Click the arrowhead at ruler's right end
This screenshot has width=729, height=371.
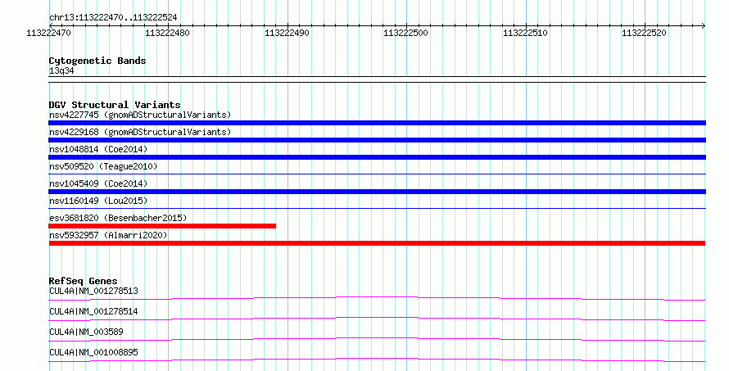pyautogui.click(x=703, y=25)
